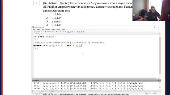Viewport: 170px width, 95px height.
Task: Close the output window panel
Action: pyautogui.click(x=160, y=80)
